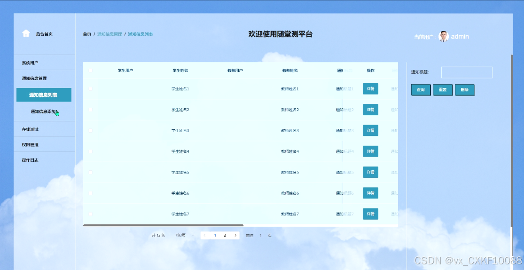Open the 操作日志 sidebar item
Image resolution: width=524 pixels, height=270 pixels.
tap(45, 160)
